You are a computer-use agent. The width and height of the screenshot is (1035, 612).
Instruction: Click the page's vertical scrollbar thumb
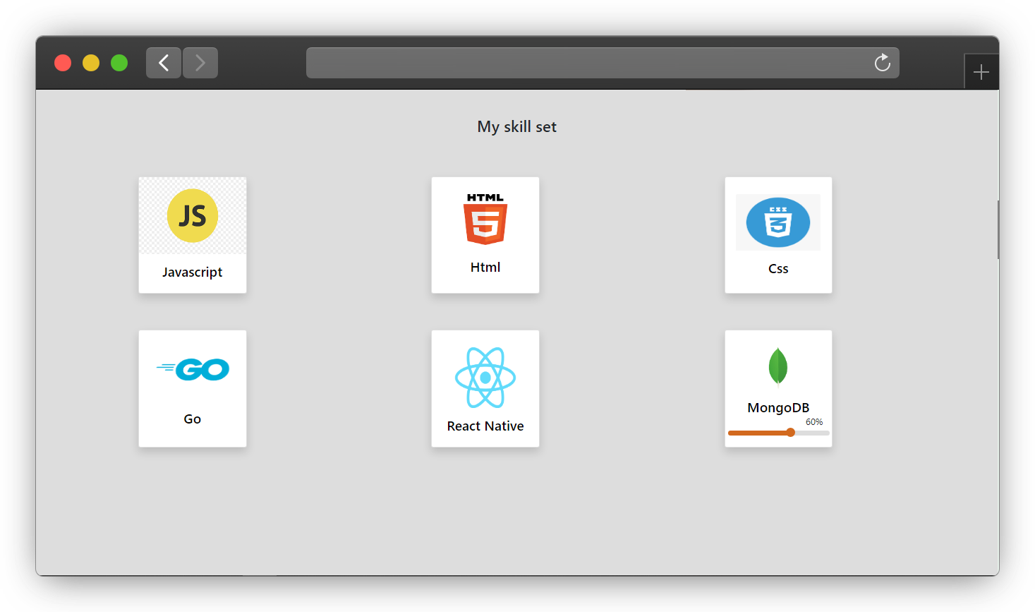pyautogui.click(x=998, y=229)
